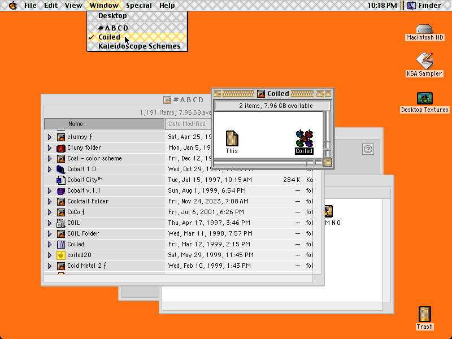Screen dimensions: 452x339
Task: Select the 'Cold Metal 2 ƒ' name text
Action: [86, 266]
